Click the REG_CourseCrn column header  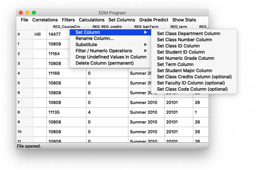coord(66,27)
